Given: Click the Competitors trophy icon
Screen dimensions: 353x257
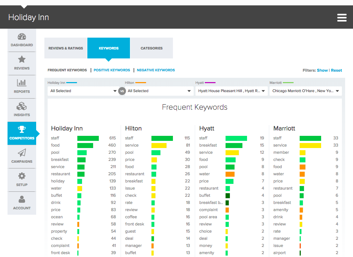Looking at the screenshot, I should tap(22, 129).
